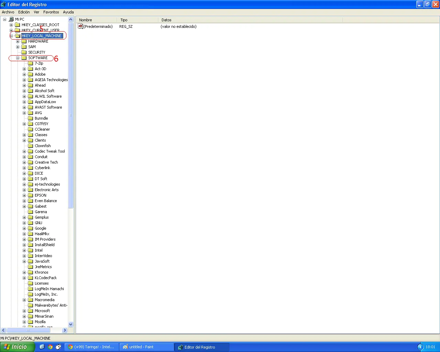
Task: Click the Datos column header
Action: (x=251, y=20)
